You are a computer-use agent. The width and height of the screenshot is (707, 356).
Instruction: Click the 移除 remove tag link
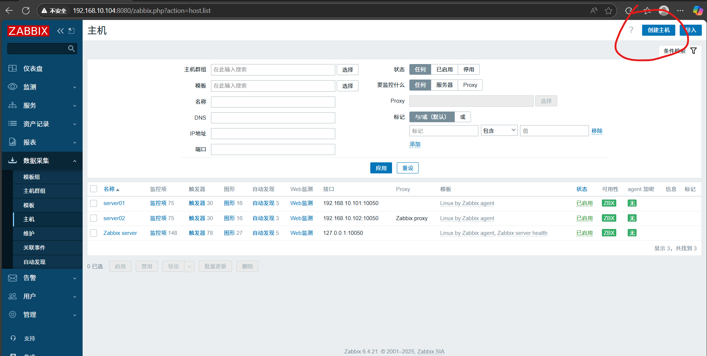[597, 131]
